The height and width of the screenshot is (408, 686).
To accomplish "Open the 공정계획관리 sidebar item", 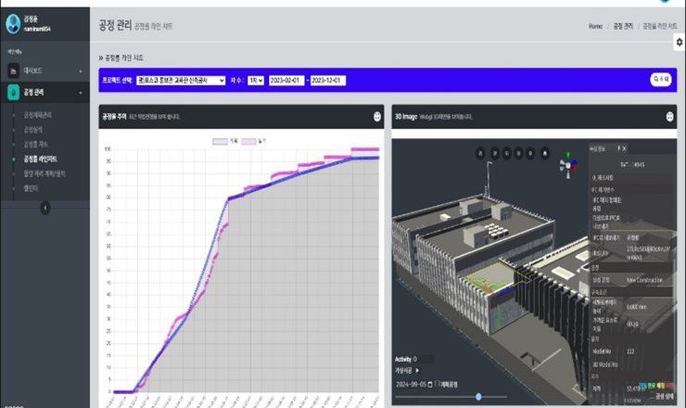I will 44,115.
